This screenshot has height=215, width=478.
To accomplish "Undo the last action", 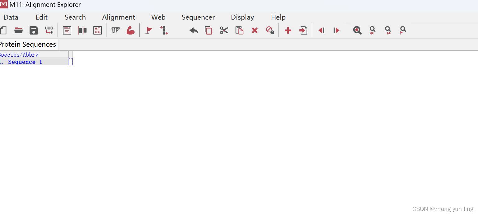I will pyautogui.click(x=194, y=30).
